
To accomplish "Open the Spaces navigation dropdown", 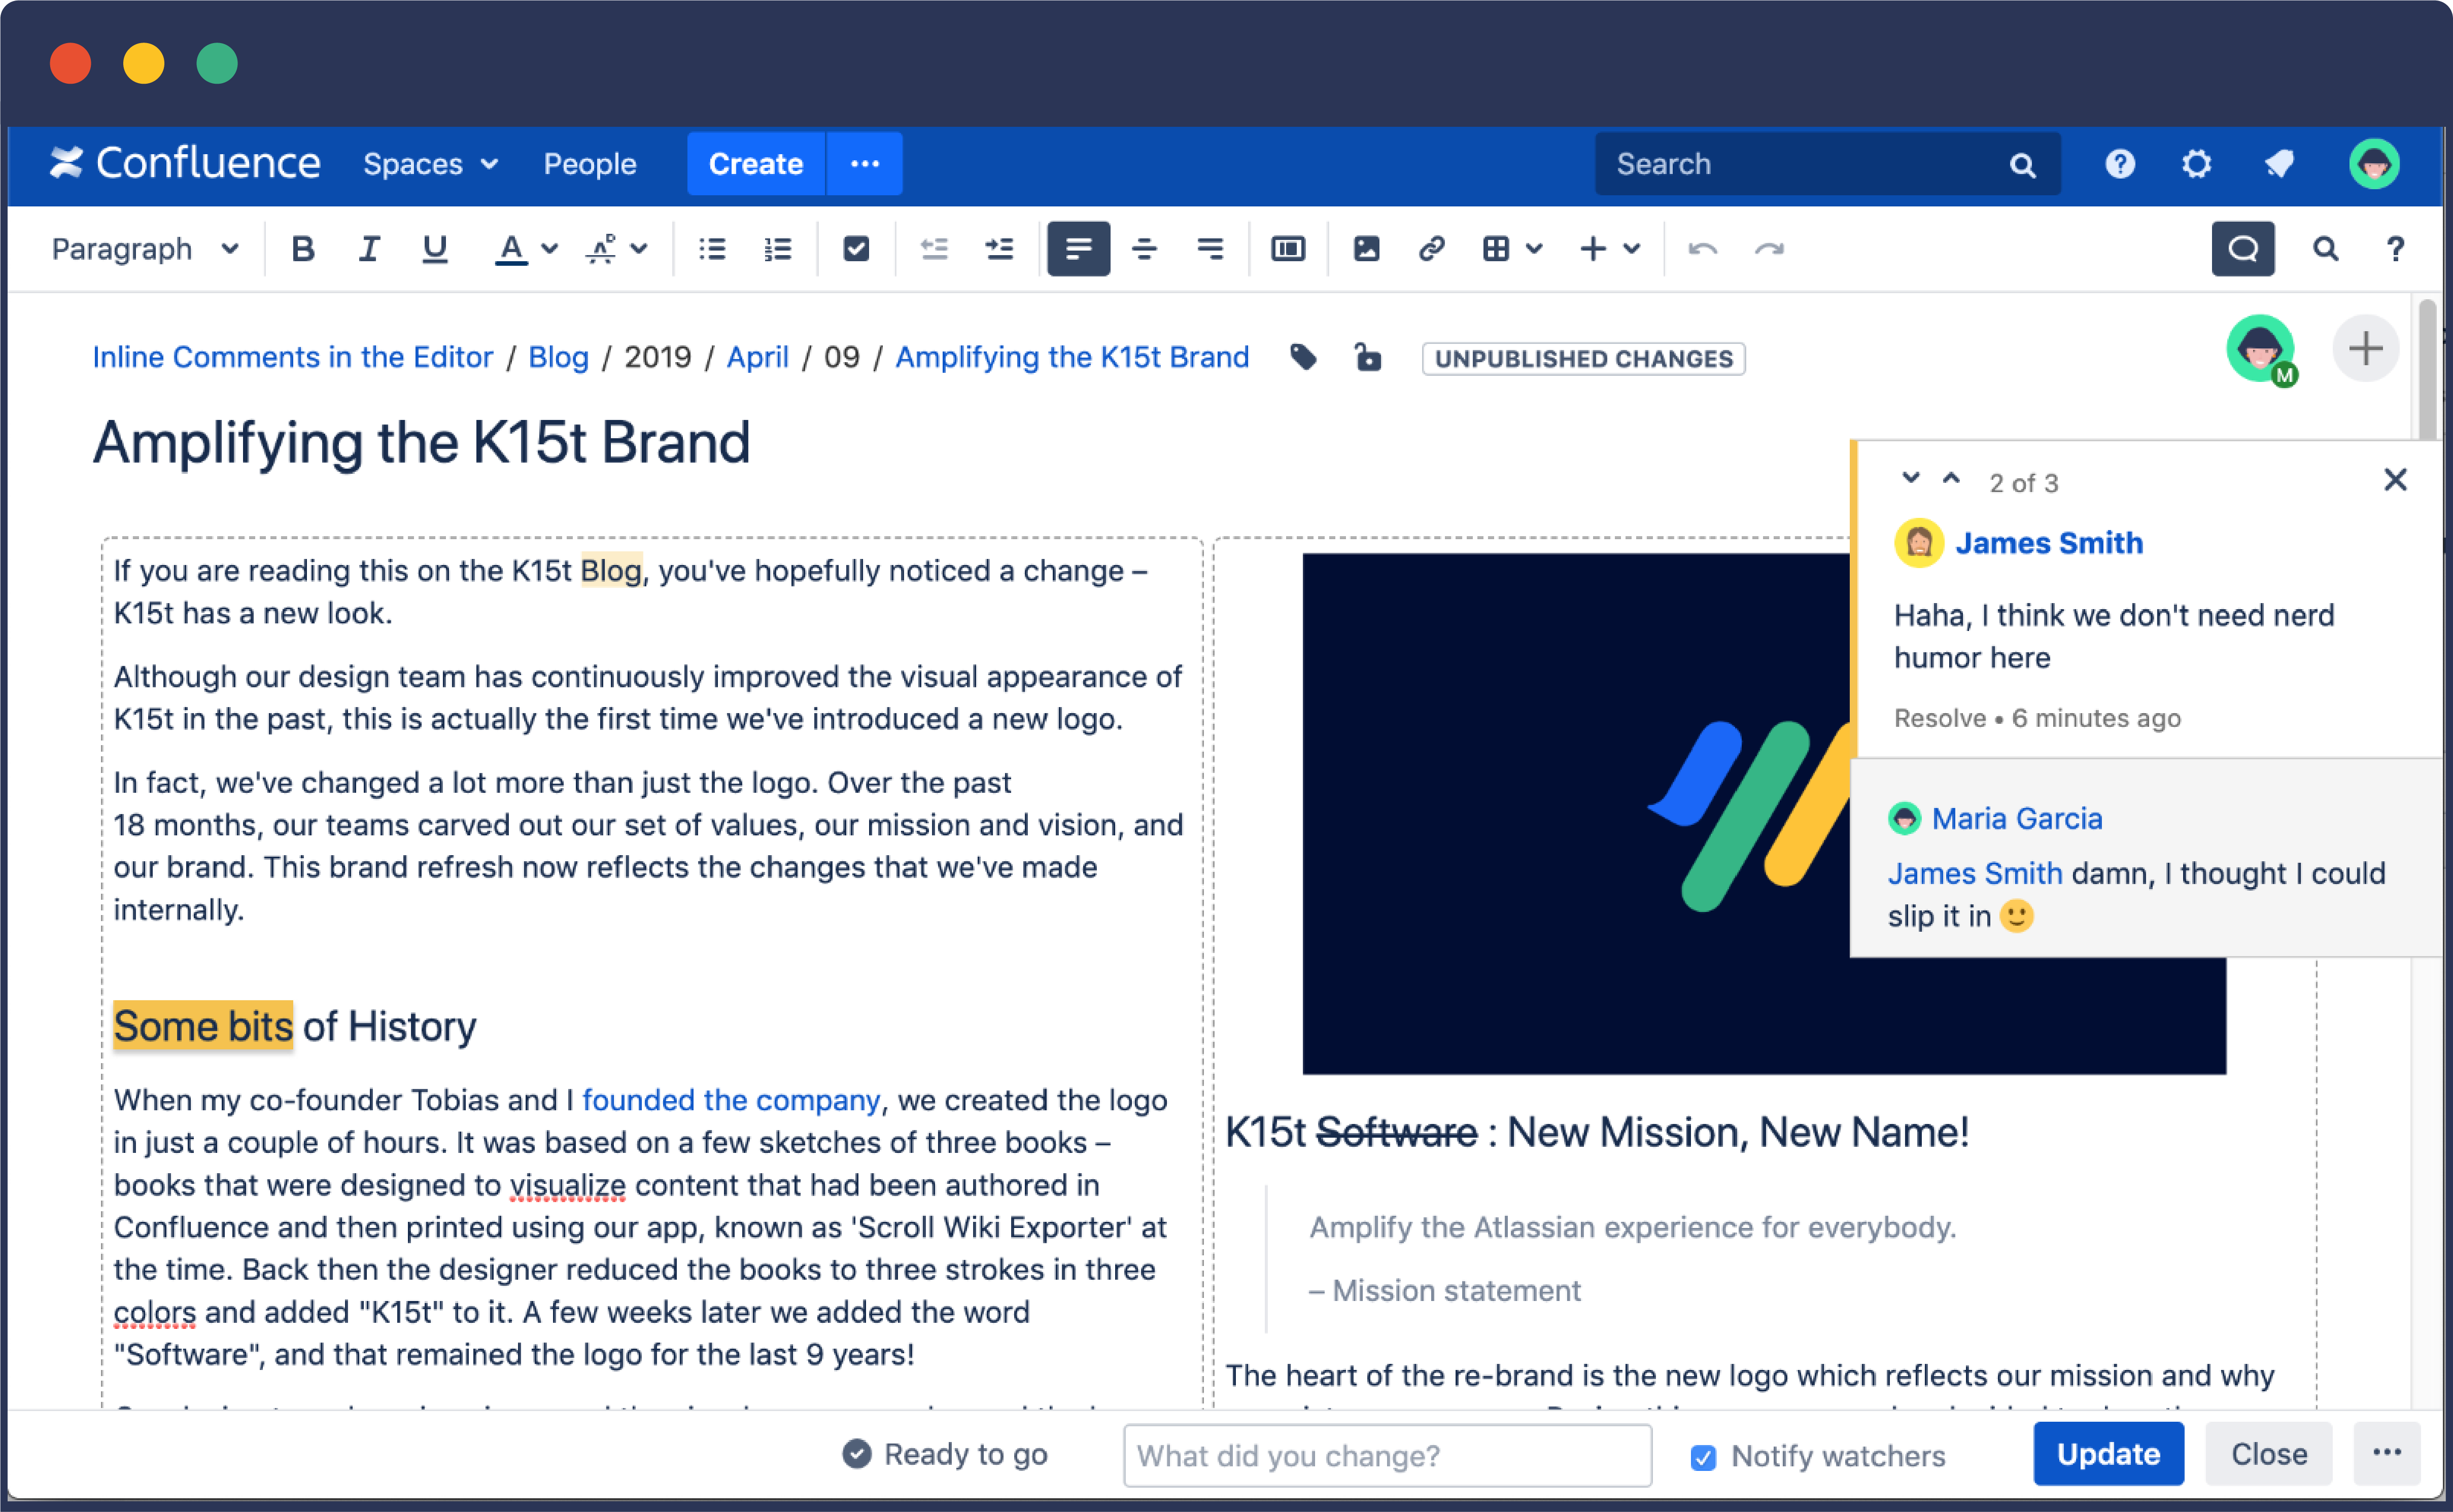I will click(428, 163).
